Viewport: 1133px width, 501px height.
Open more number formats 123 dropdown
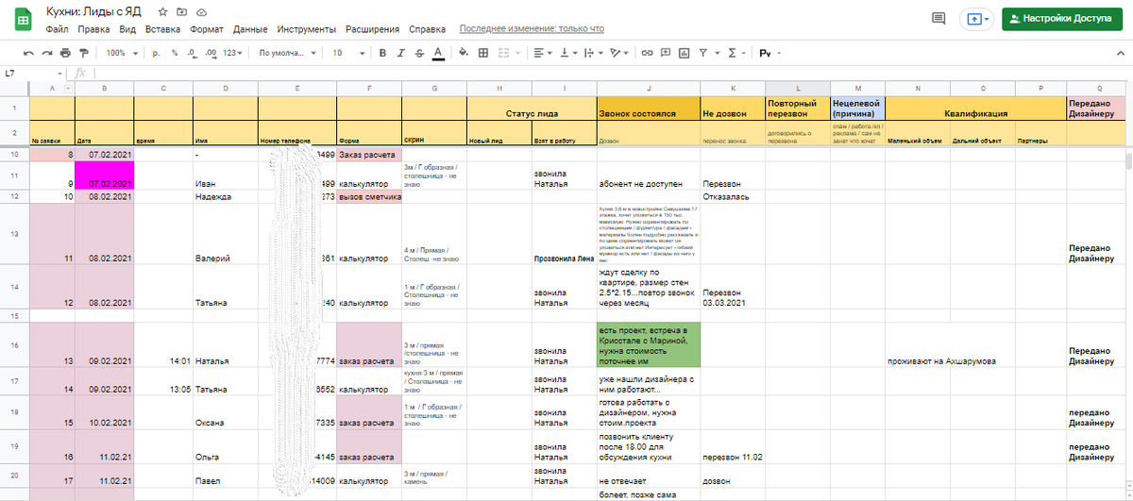point(233,53)
